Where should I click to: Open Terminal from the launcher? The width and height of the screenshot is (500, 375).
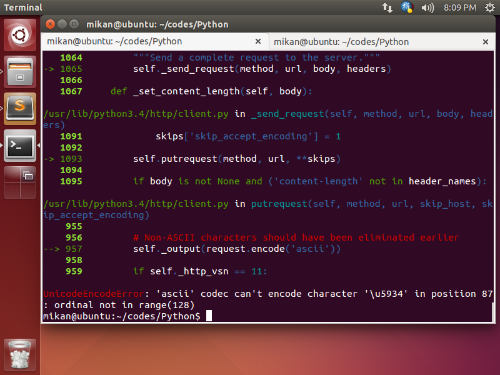tap(19, 146)
